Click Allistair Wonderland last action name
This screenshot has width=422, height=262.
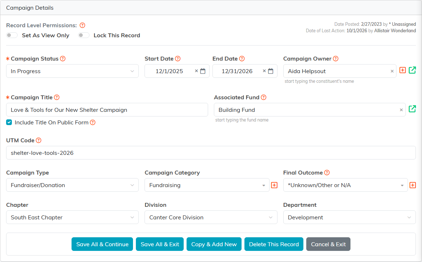[x=395, y=30]
